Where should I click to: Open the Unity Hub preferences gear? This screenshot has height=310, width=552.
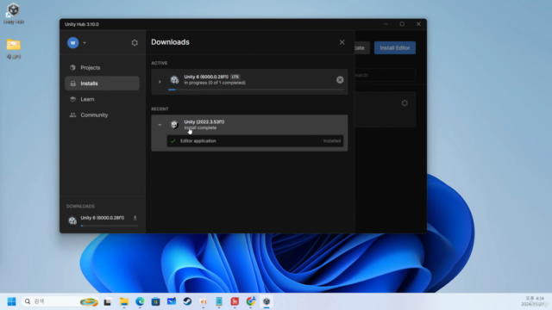pos(135,43)
